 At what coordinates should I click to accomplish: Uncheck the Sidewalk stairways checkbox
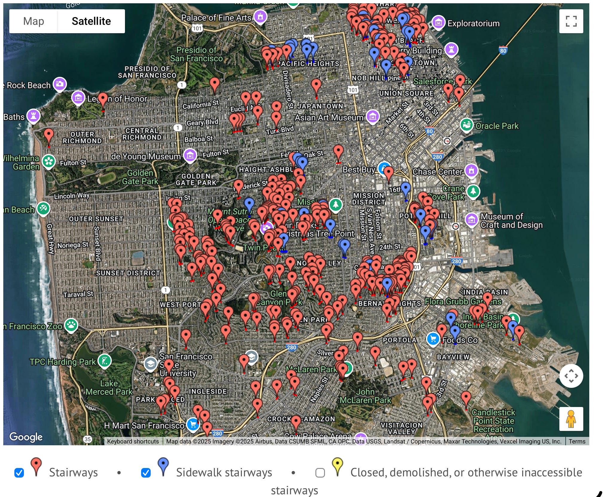(x=146, y=473)
